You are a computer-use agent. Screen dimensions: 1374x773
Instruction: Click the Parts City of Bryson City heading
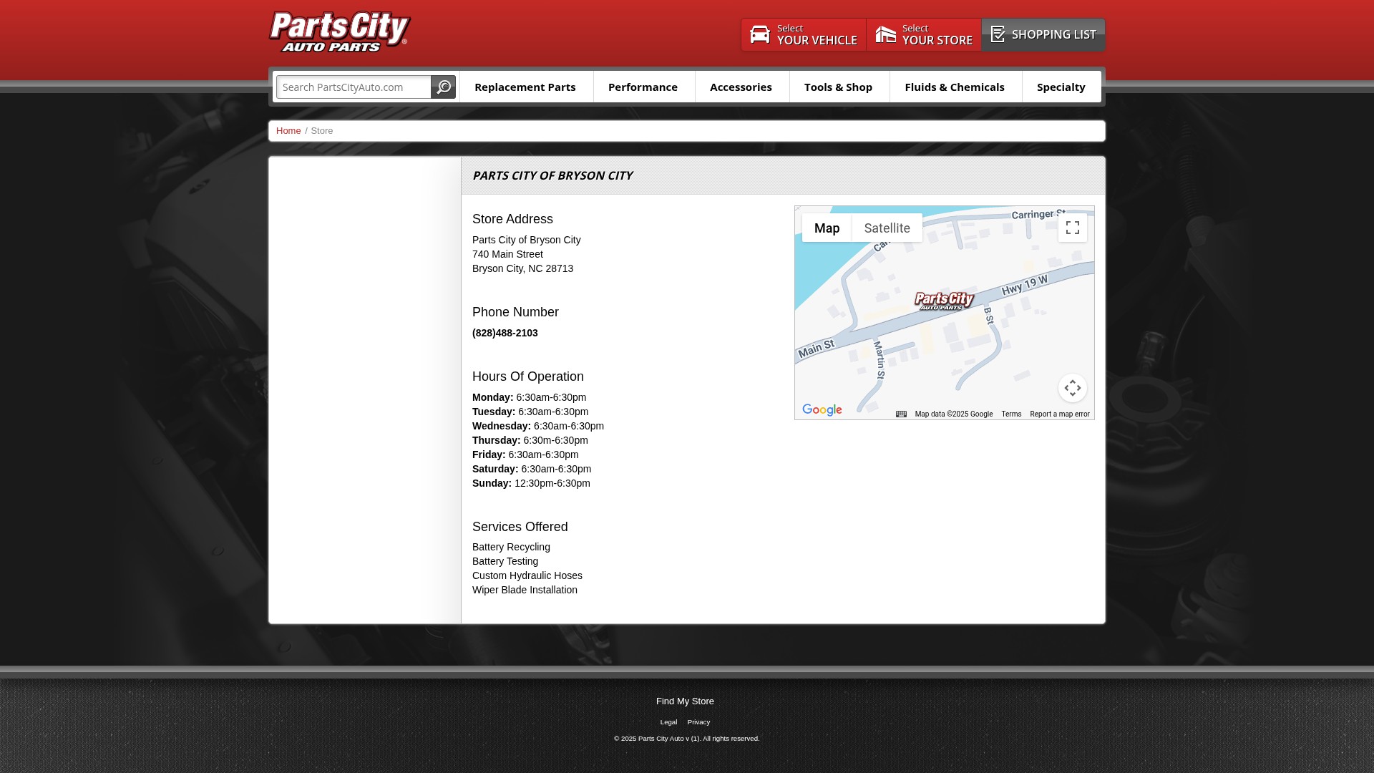552,175
